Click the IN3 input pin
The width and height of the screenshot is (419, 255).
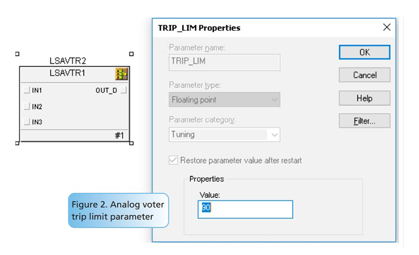(x=27, y=123)
